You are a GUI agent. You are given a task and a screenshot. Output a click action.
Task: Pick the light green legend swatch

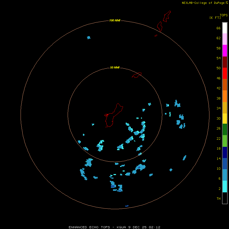tap(225, 141)
